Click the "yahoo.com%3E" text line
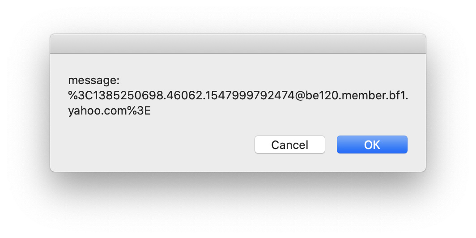 [109, 112]
